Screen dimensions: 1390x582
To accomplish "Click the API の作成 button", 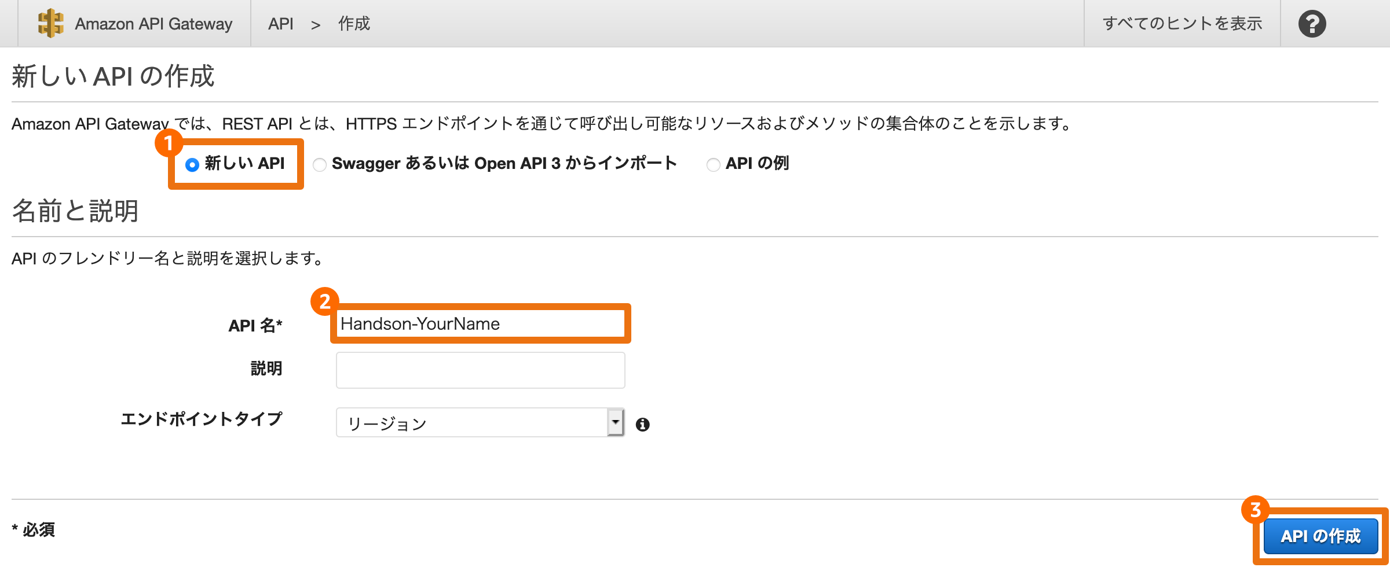I will coord(1321,536).
